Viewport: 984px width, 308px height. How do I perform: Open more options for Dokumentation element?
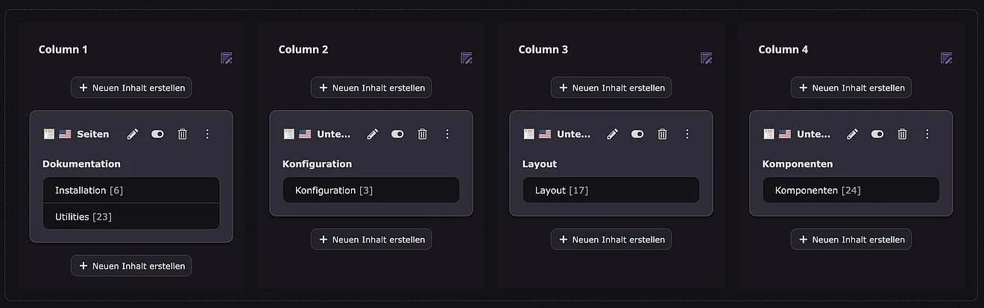click(x=207, y=134)
